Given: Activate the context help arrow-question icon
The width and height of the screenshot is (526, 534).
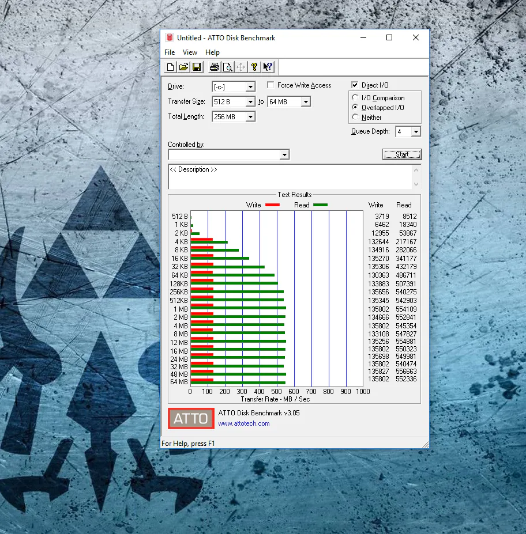Looking at the screenshot, I should coord(268,67).
